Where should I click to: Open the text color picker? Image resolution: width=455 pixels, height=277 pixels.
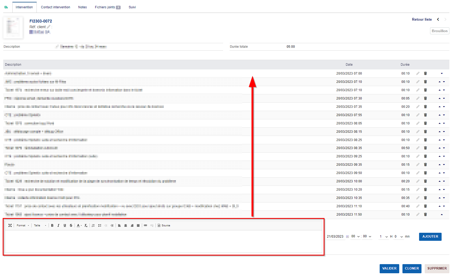click(79, 226)
